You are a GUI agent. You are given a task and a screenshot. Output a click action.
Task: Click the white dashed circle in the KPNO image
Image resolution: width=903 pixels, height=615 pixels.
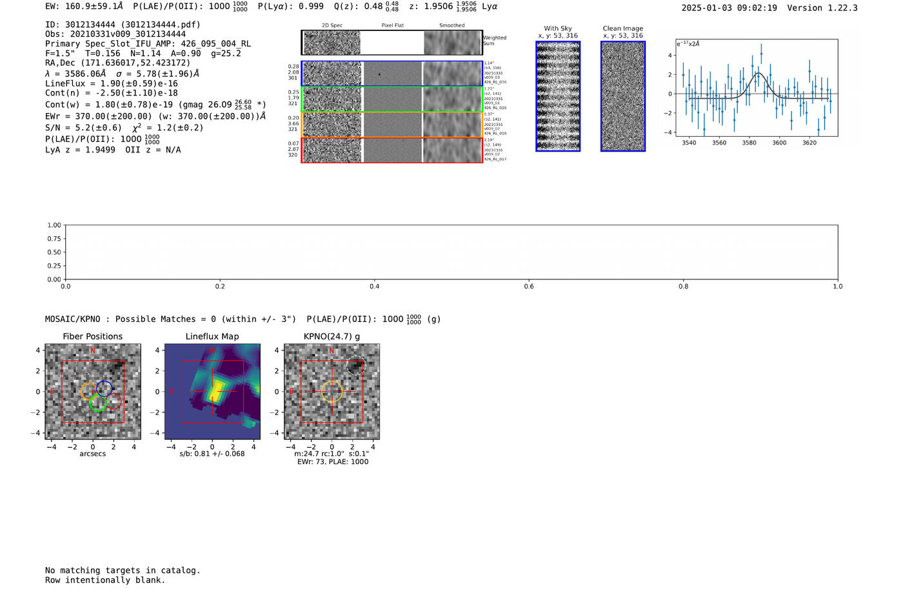pyautogui.click(x=356, y=366)
